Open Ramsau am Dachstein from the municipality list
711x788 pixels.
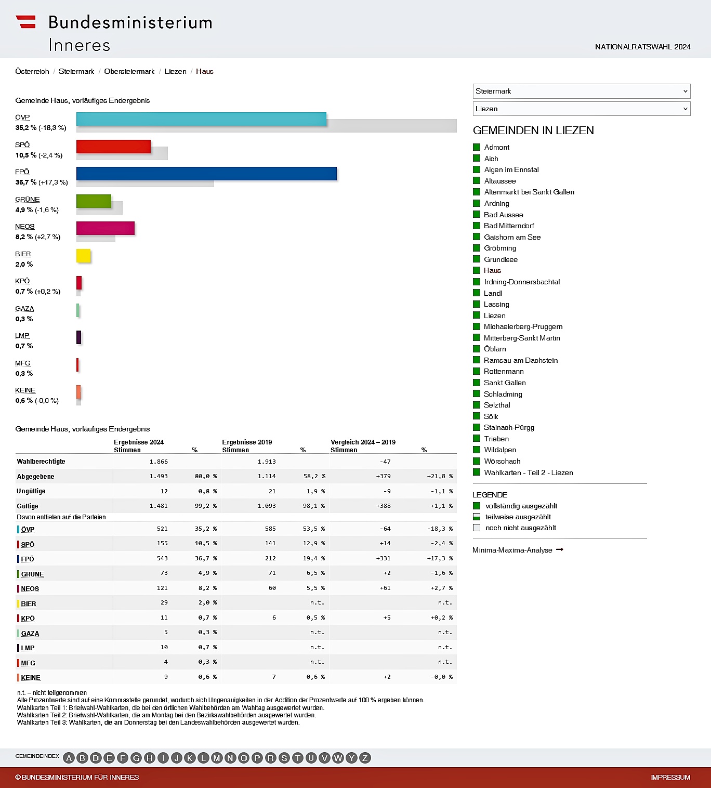(x=520, y=360)
